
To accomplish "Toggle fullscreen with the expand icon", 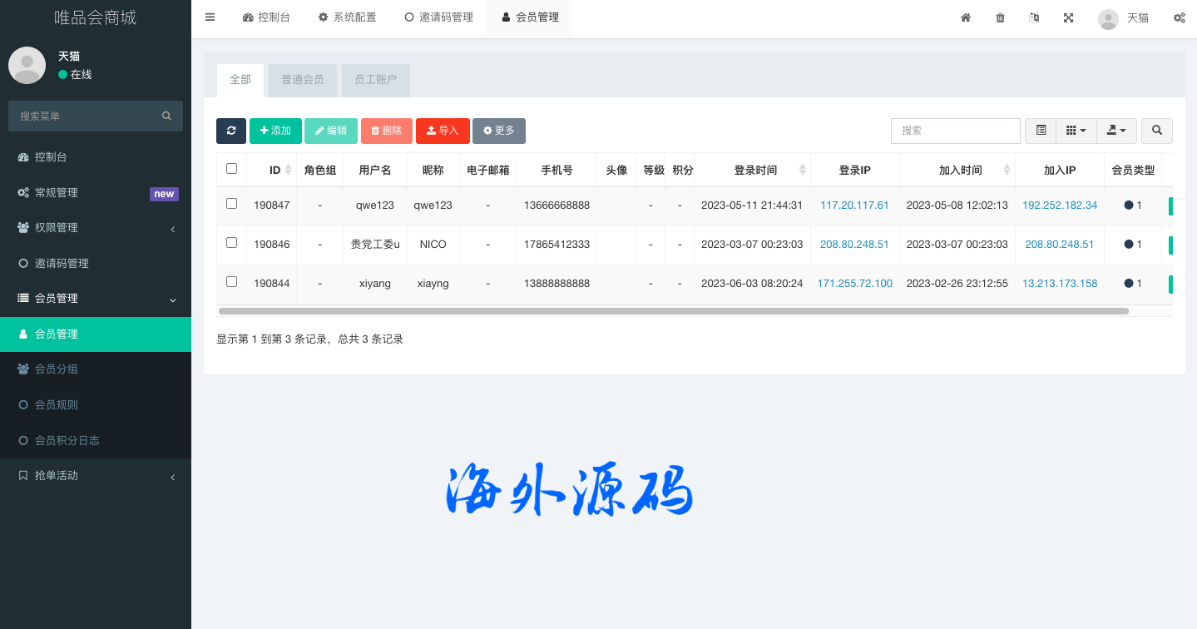I will pyautogui.click(x=1068, y=17).
